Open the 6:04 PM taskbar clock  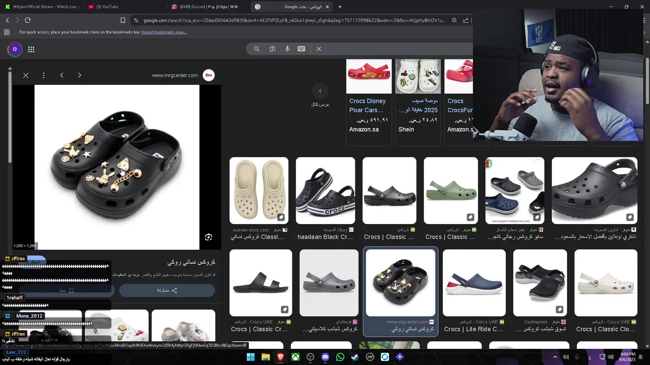coord(628,357)
